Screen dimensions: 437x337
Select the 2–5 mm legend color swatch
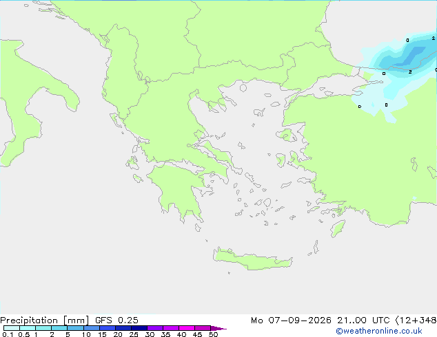[x=59, y=328]
